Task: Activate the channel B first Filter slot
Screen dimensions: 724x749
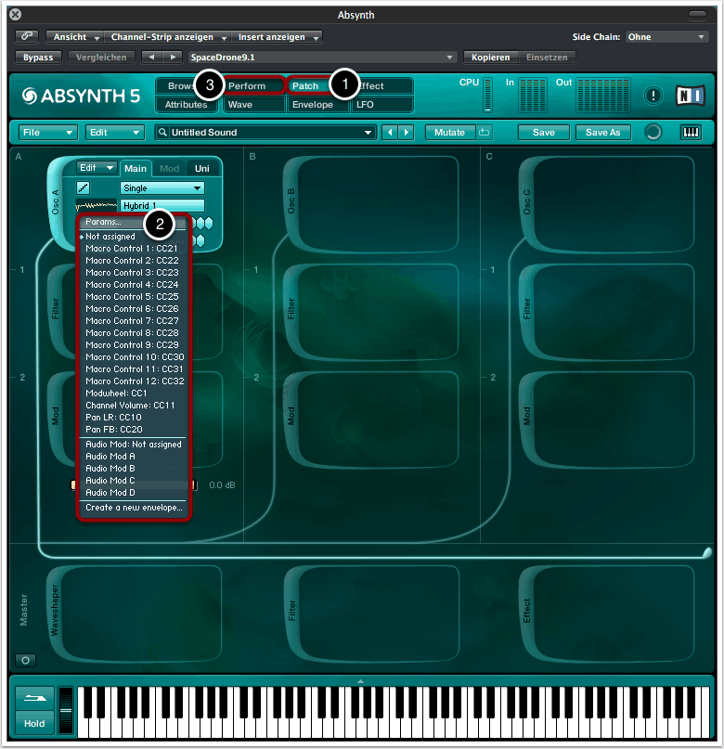Action: 370,311
